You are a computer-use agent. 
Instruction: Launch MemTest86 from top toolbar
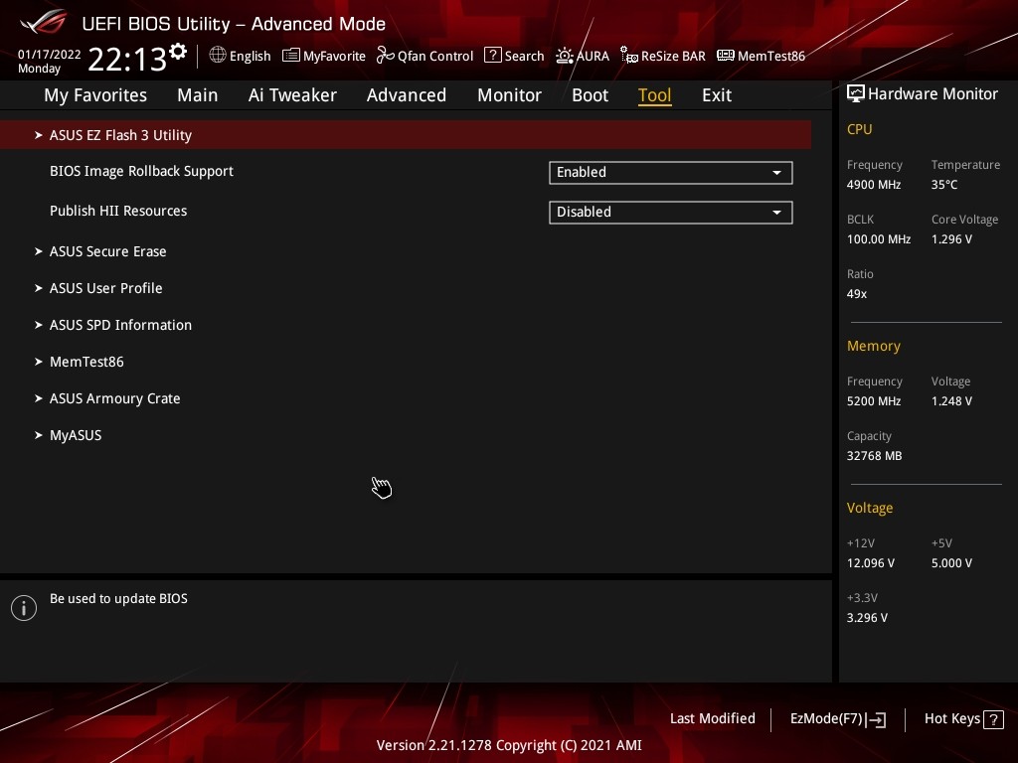[x=726, y=56]
